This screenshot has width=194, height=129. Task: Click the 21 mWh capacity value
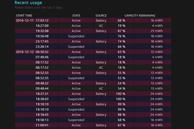click(x=157, y=31)
